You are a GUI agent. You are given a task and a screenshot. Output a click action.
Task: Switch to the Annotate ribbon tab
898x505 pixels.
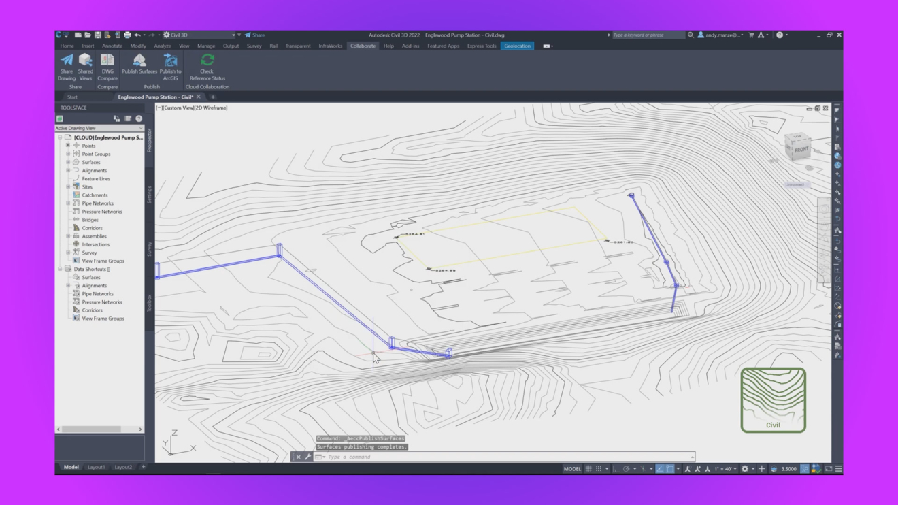point(110,46)
